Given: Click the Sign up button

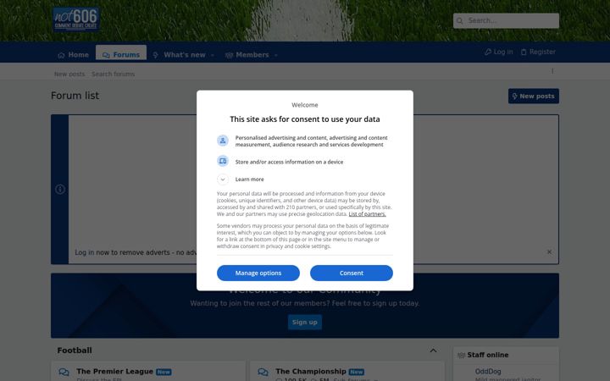Looking at the screenshot, I should click(x=305, y=322).
